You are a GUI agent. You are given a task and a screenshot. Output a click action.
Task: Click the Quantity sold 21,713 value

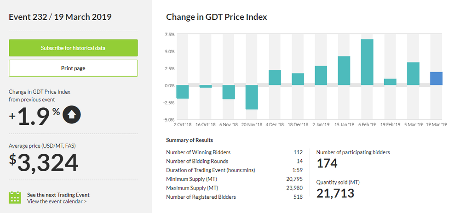tap(335, 193)
